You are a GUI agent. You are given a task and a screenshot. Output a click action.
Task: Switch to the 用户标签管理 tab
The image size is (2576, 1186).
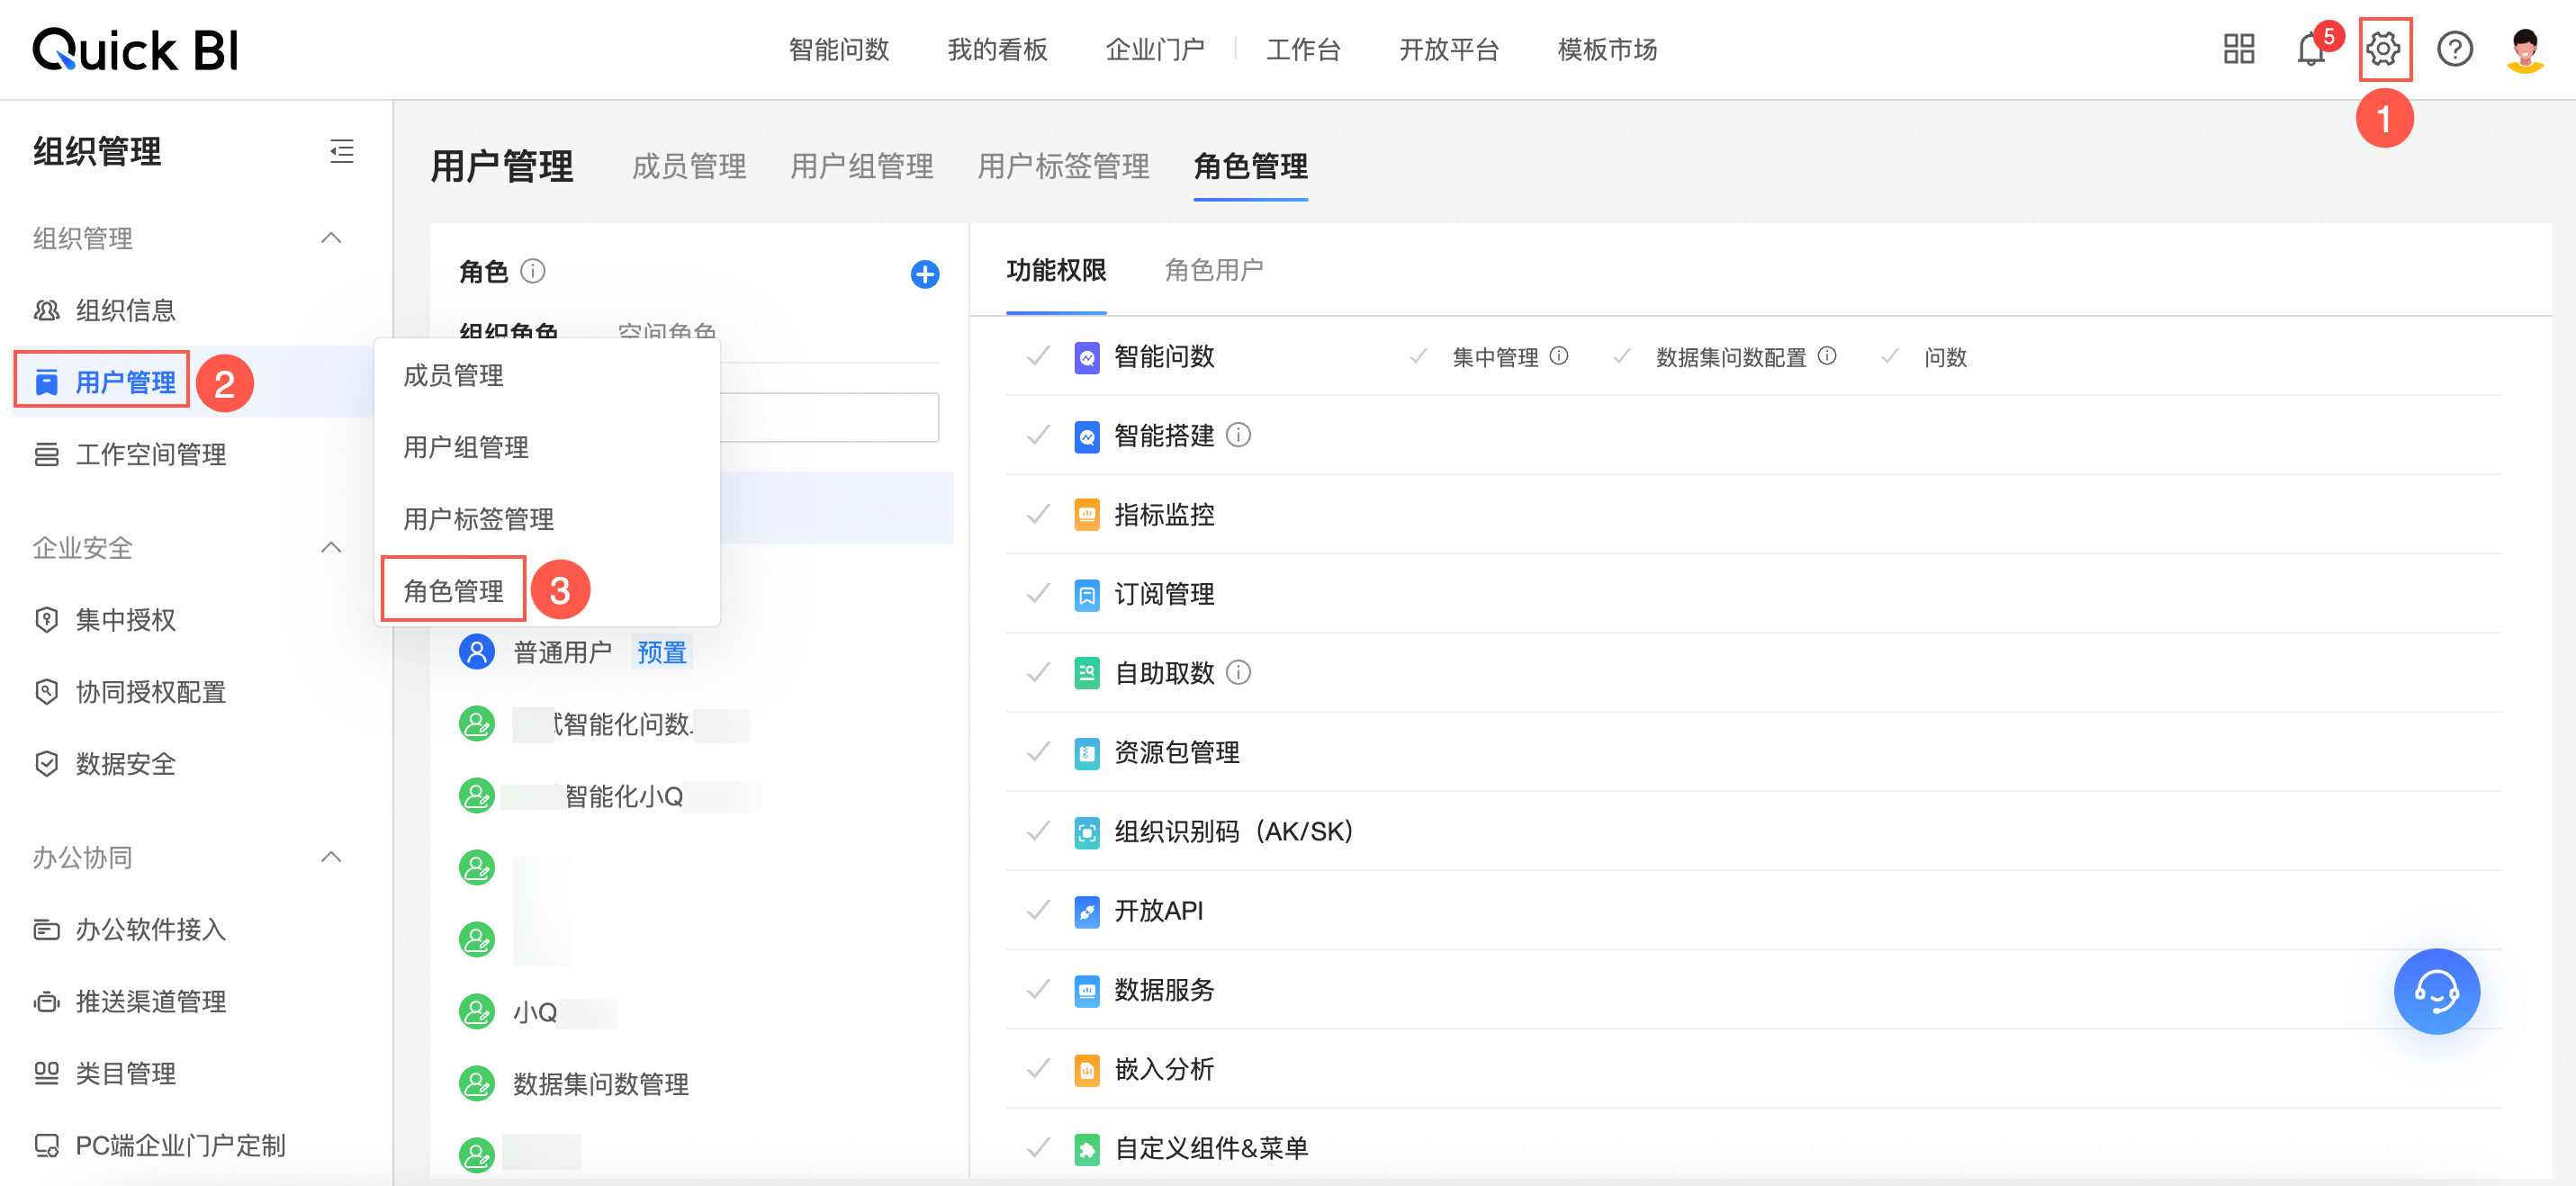click(x=1063, y=166)
